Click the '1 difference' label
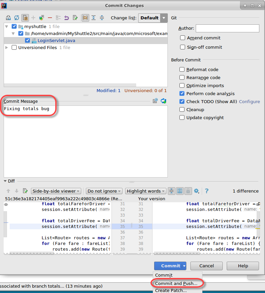The height and width of the screenshot is (293, 265). pyautogui.click(x=246, y=191)
